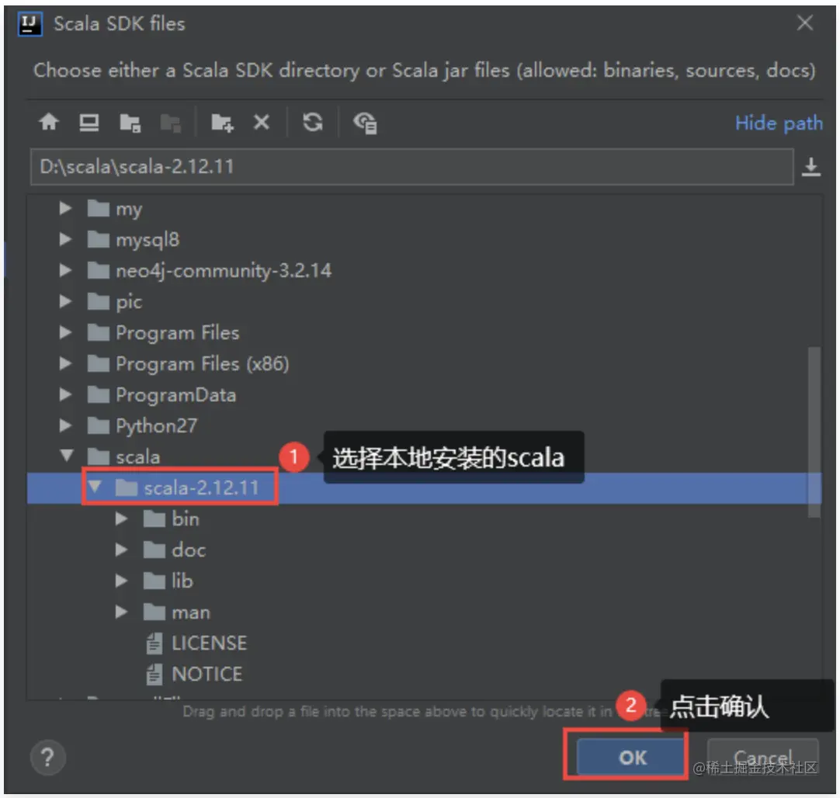Expand the Python27 folder arrow
This screenshot has width=840, height=798.
click(65, 425)
